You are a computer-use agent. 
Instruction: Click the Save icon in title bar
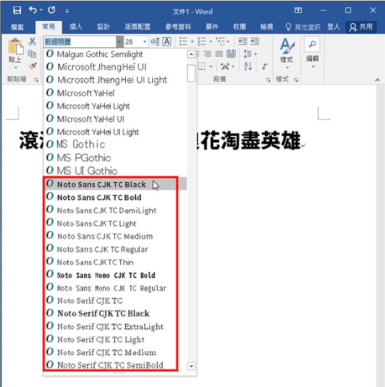(x=17, y=11)
